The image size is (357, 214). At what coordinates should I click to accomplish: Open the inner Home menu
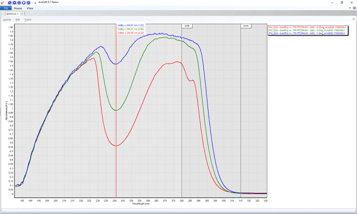pyautogui.click(x=7, y=20)
